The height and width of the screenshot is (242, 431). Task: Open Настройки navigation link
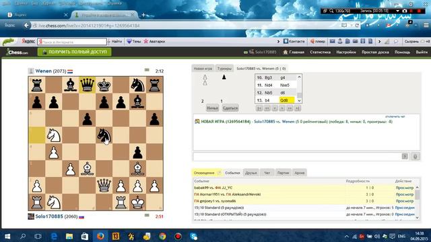pyautogui.click(x=346, y=52)
